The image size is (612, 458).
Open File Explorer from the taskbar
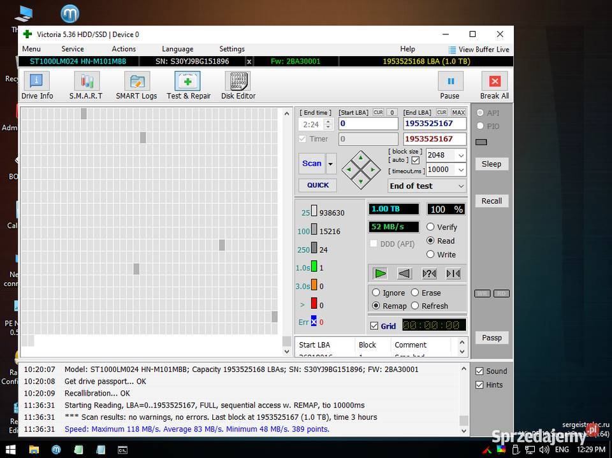click(x=34, y=450)
